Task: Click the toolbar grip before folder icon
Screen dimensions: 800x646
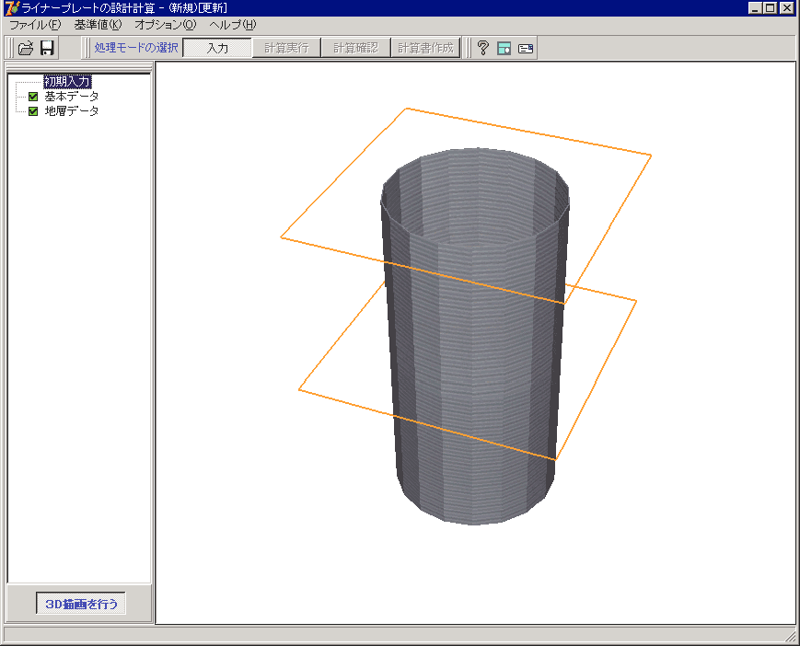Action: (x=10, y=48)
